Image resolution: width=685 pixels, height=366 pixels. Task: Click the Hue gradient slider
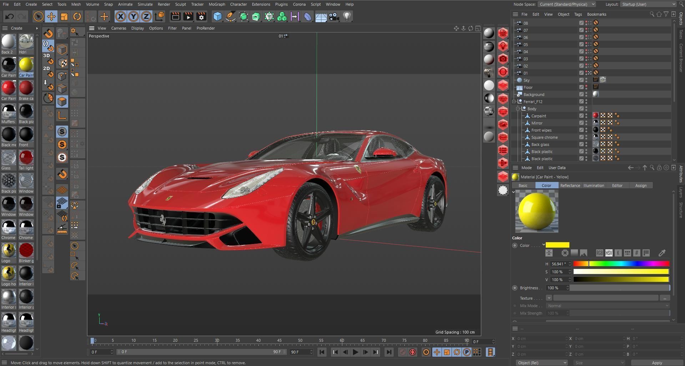[x=621, y=264]
